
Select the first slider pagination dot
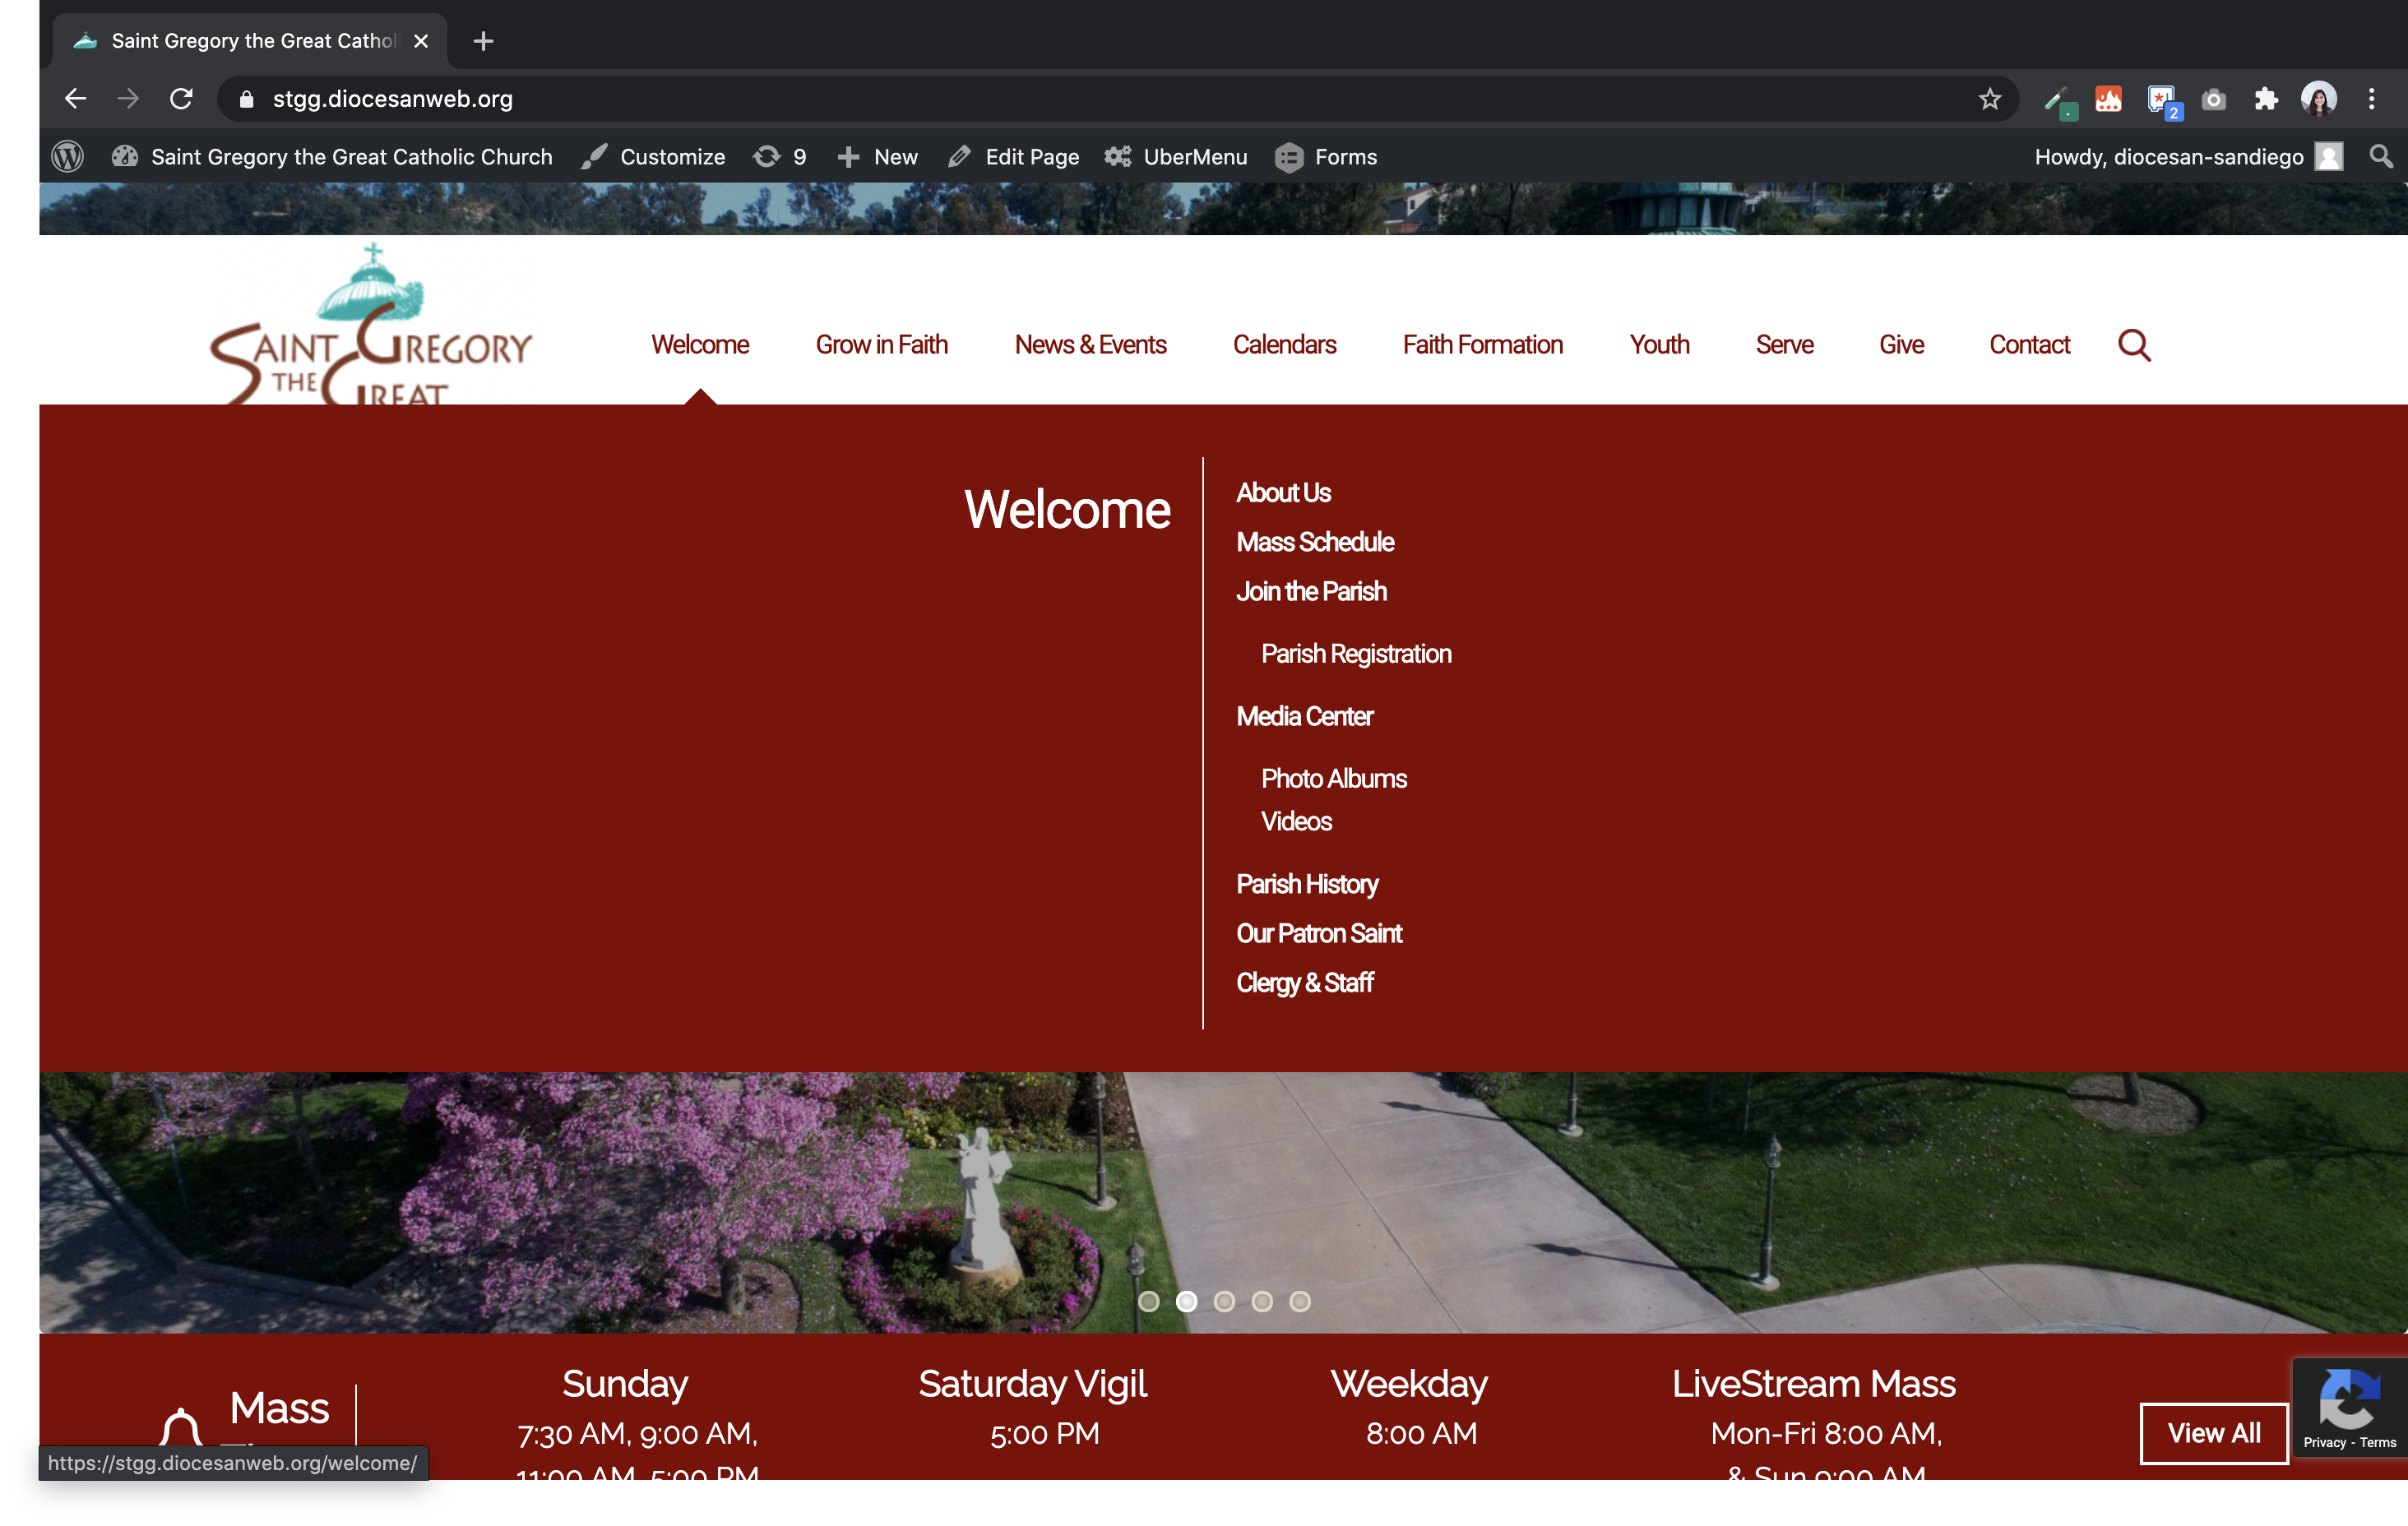(1149, 1301)
